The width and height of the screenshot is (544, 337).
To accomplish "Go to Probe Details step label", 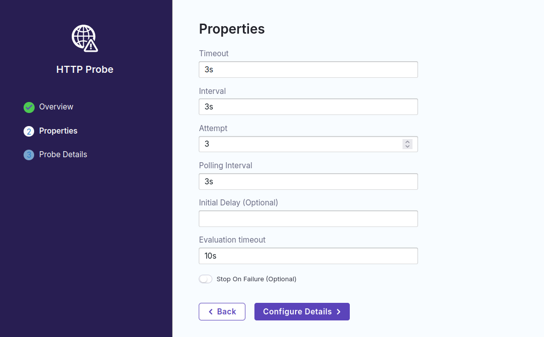I will click(x=63, y=155).
